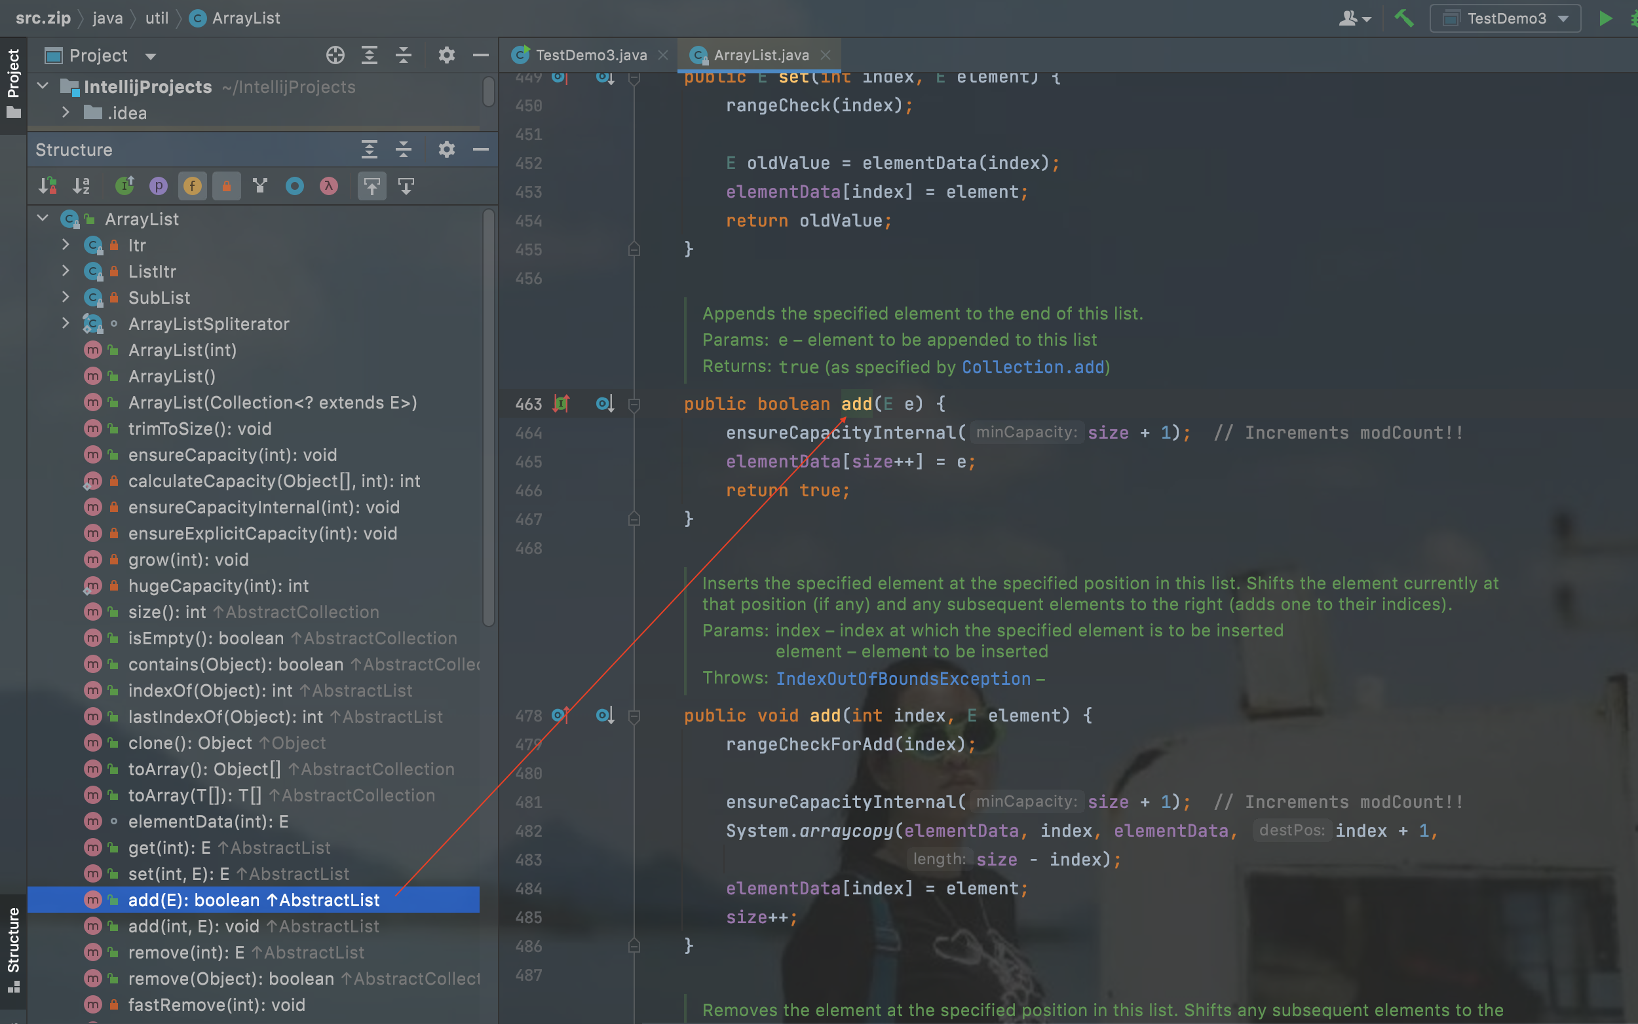1638x1024 pixels.
Task: Select grow(int): void method
Action: click(254, 559)
